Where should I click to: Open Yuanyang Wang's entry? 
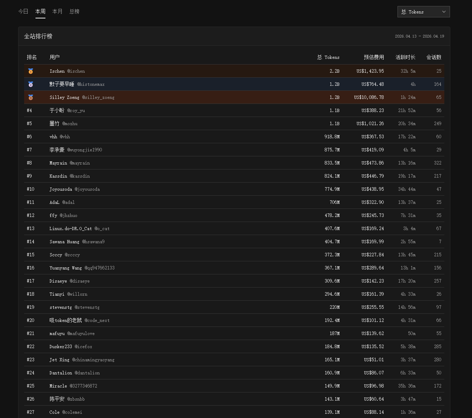tap(82, 268)
